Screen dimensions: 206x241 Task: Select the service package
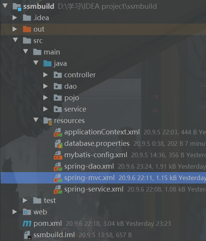pos(75,109)
